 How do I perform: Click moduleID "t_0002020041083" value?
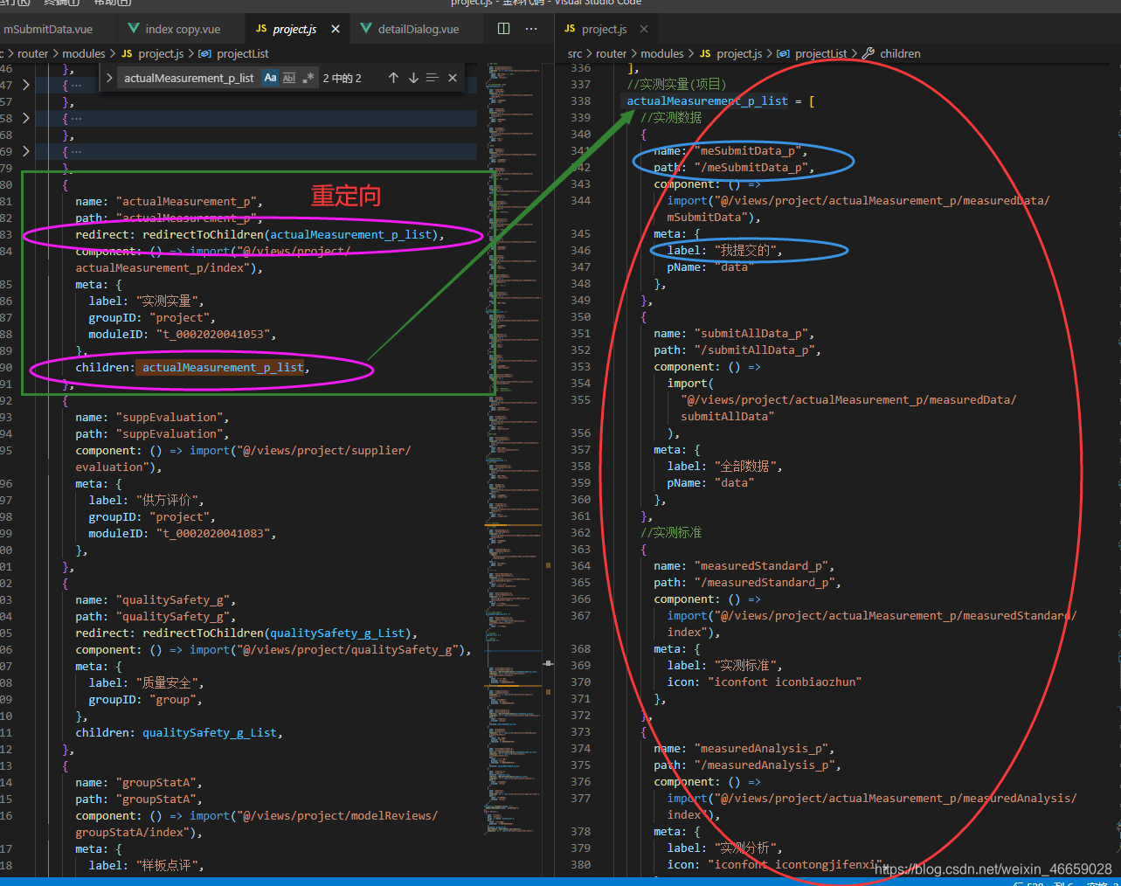pos(216,533)
